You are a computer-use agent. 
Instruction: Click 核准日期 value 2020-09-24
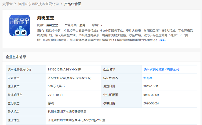[x=151, y=103]
